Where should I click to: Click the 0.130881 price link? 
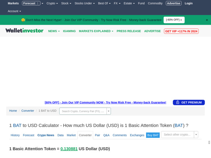point(69,149)
